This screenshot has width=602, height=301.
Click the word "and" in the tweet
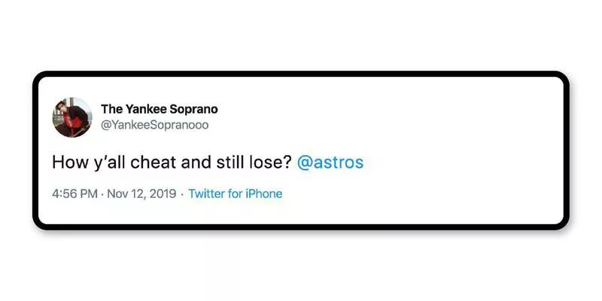click(x=196, y=163)
